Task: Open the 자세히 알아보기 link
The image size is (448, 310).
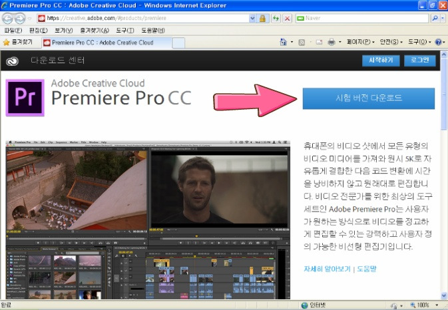Action: coord(327,269)
